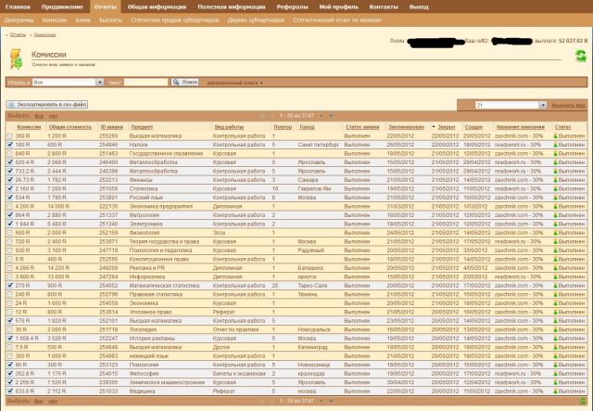Click the Комиссии page header icon
This screenshot has height=411, width=593.
click(x=17, y=58)
